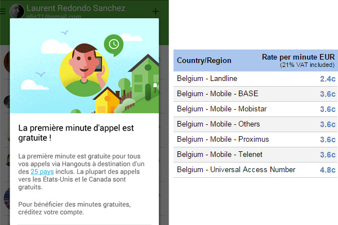Click the plus icon for new conversation
This screenshot has height=225, width=338.
[155, 11]
